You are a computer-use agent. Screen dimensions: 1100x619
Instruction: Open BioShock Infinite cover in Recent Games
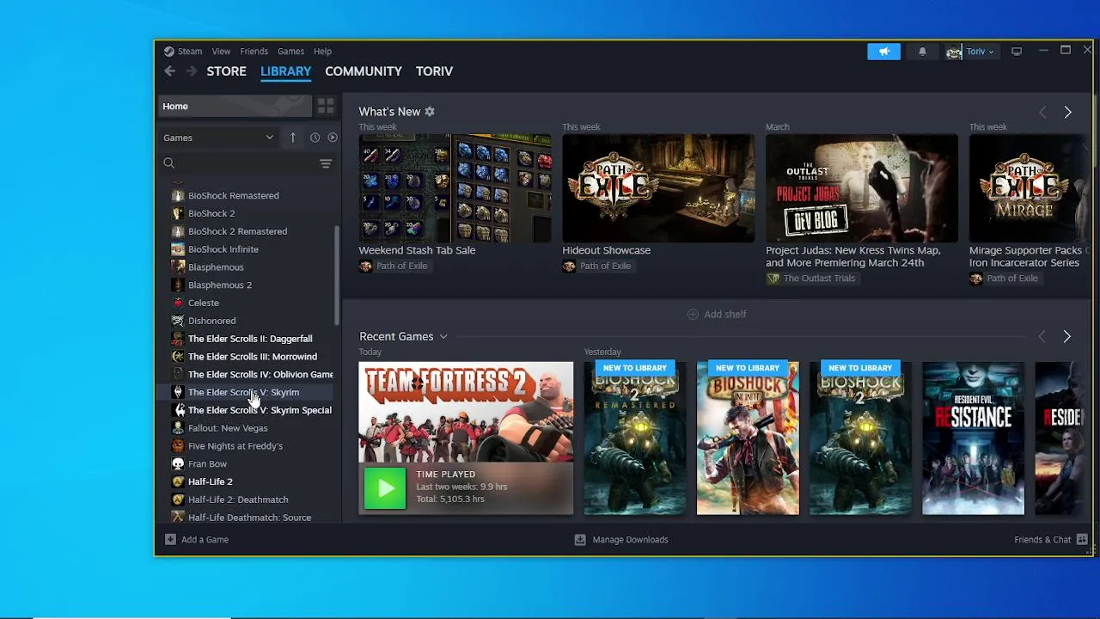[748, 438]
